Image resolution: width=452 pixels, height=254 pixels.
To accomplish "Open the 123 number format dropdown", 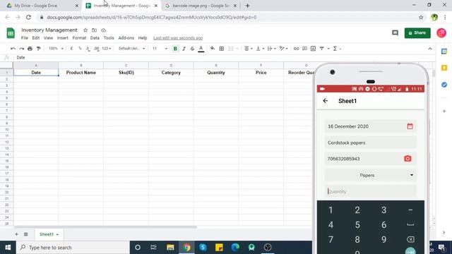I will (107, 49).
